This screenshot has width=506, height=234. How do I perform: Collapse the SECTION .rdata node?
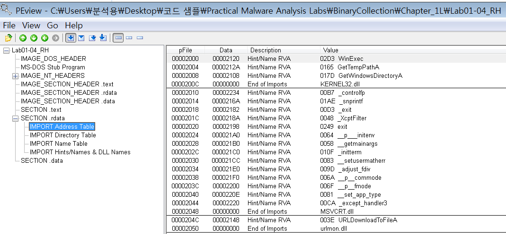pyautogui.click(x=15, y=118)
